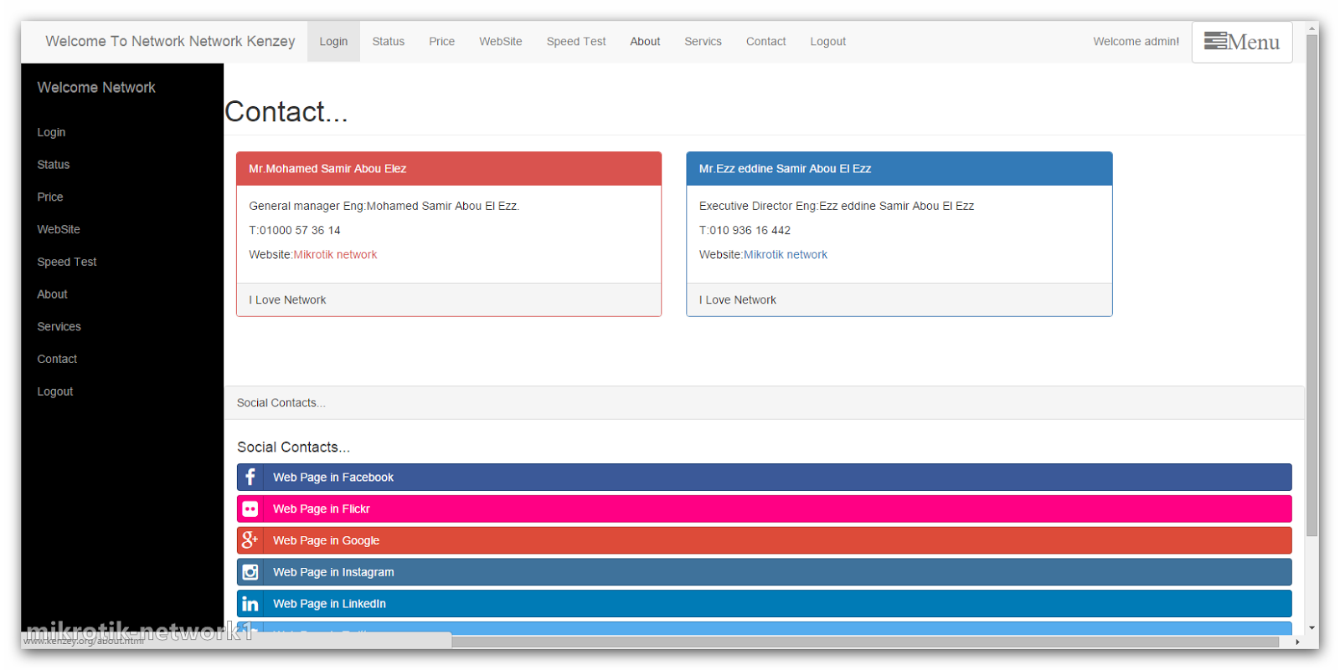This screenshot has width=1340, height=670.
Task: Follow red Mikrotik network link in Mohamed card
Action: [335, 255]
